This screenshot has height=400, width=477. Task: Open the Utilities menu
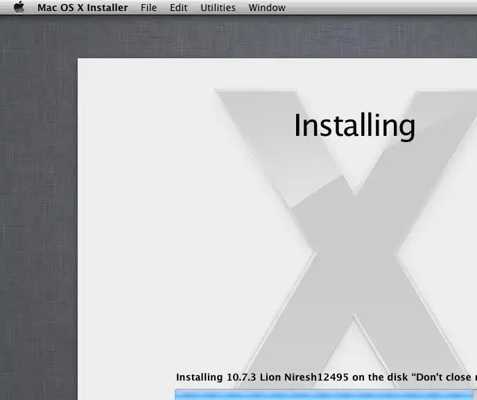[x=218, y=8]
